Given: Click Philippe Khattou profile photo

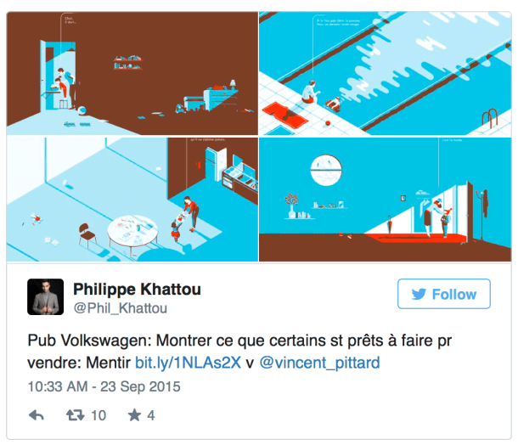Looking at the screenshot, I should [46, 296].
